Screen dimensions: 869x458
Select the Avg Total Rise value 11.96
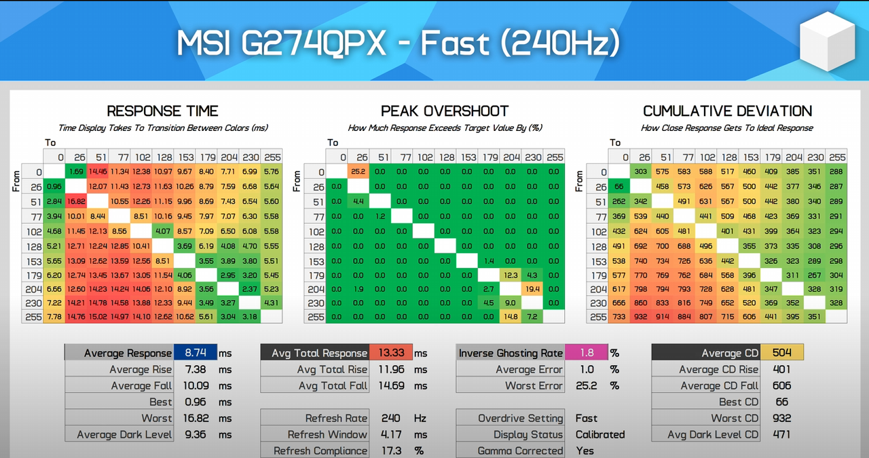point(390,369)
